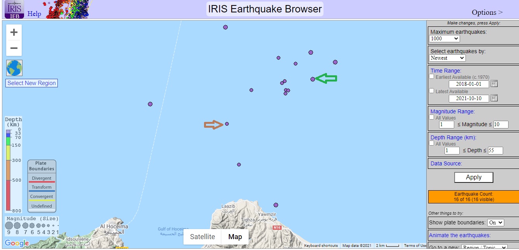Click the Al Hoceima city label
The image size is (519, 250).
coord(114,229)
